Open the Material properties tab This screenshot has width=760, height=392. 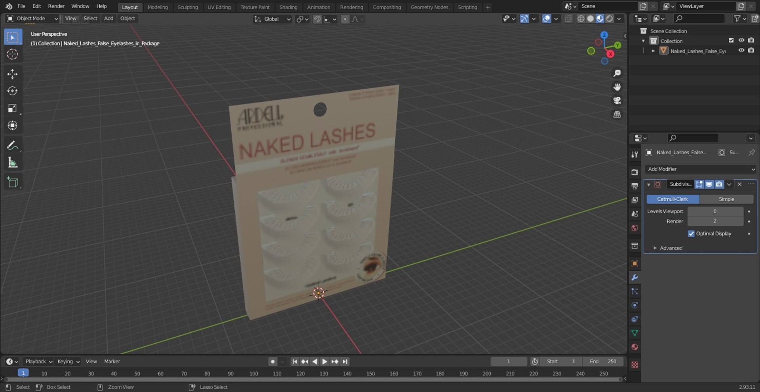pos(635,347)
